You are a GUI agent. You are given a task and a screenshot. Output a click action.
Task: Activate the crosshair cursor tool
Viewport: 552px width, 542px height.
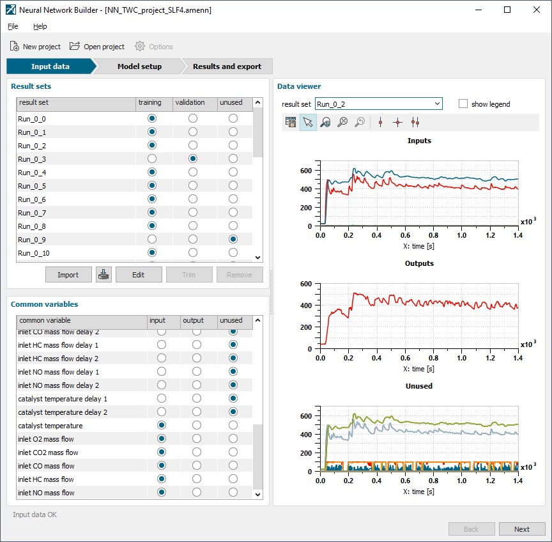click(x=397, y=122)
